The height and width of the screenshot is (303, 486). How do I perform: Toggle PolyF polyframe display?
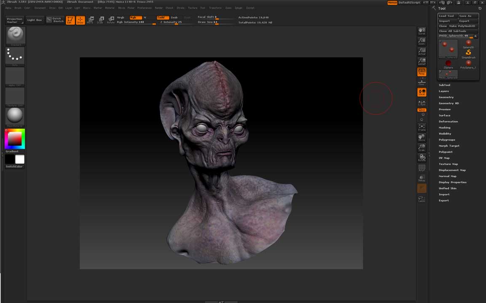(x=422, y=168)
